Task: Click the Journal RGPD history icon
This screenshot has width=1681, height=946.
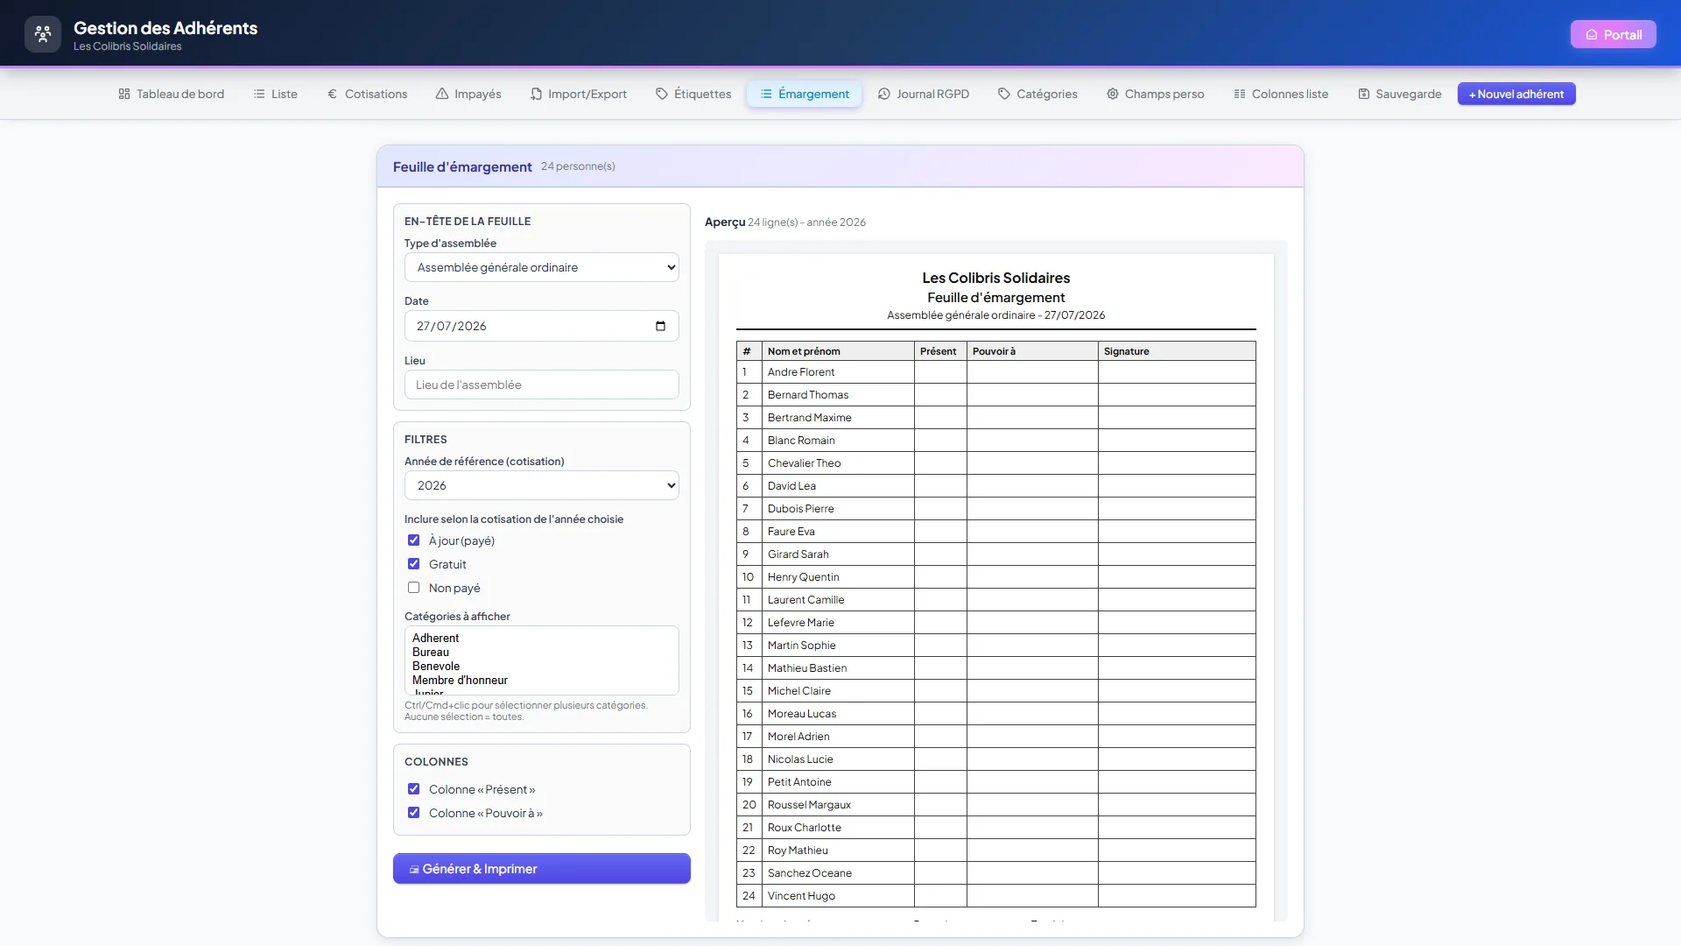Action: point(884,94)
